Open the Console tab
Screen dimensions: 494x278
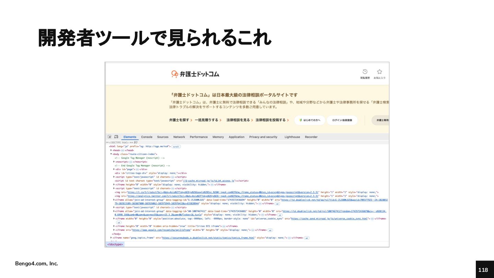tap(147, 137)
